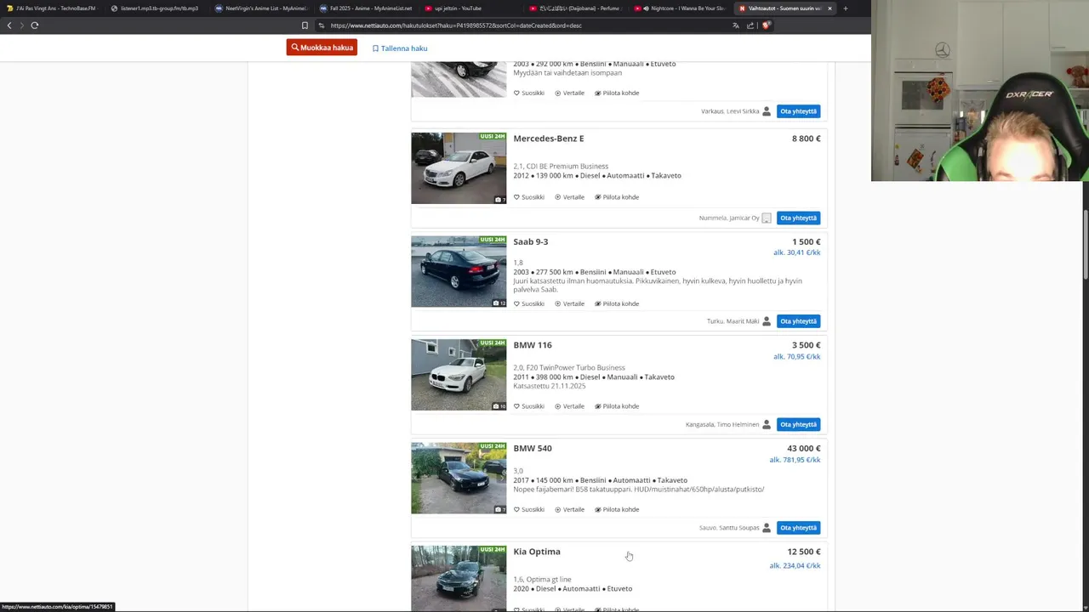The width and height of the screenshot is (1089, 612).
Task: Click BMW 540 financing alk. 781,95 €/kk
Action: (x=795, y=460)
